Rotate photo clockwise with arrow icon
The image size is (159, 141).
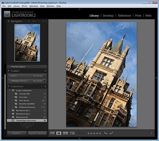click(111, 133)
